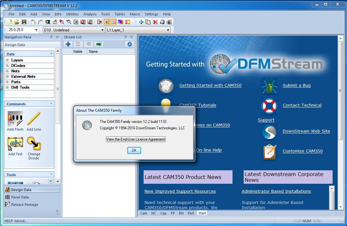Click the Rotate circular arrow icon
Viewport: 347px width, 226px height.
point(162,22)
